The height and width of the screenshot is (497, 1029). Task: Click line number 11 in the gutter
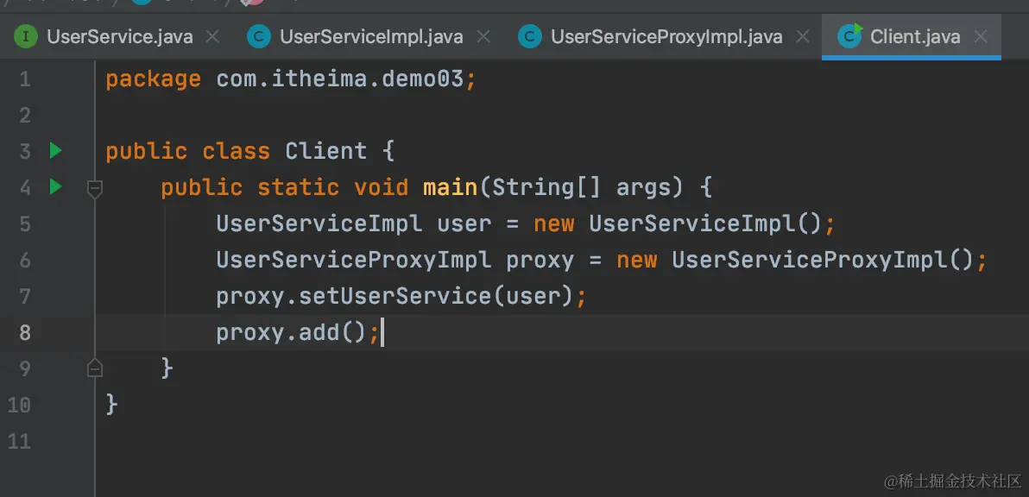pos(20,441)
